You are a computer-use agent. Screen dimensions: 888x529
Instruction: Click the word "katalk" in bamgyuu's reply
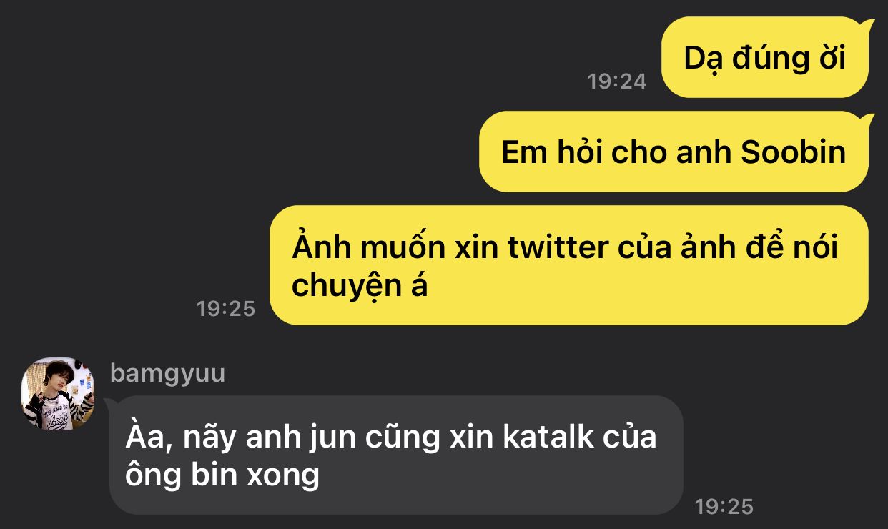point(548,437)
